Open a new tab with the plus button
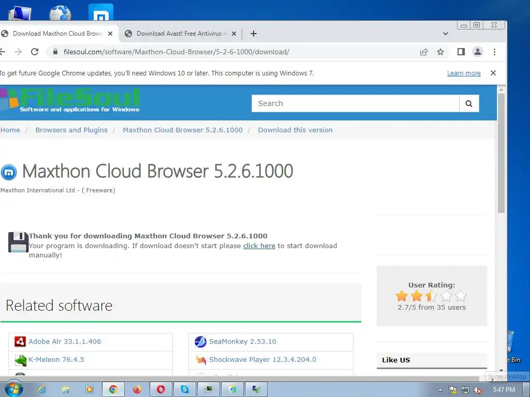 (254, 34)
